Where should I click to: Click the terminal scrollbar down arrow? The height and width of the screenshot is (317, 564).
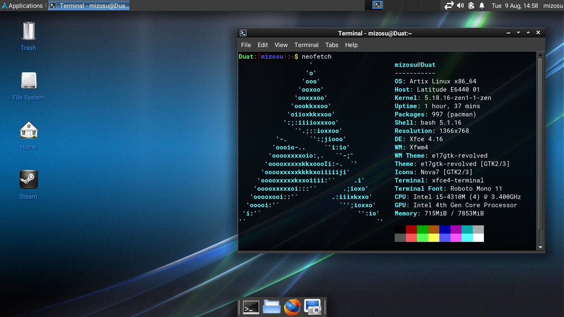(540, 247)
